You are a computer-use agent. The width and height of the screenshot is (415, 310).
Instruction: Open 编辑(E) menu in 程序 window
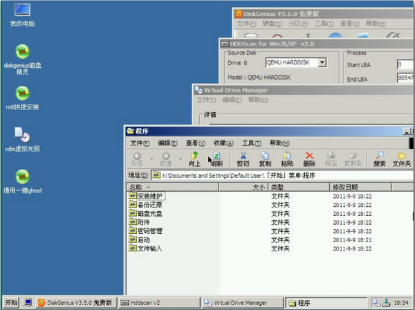click(x=167, y=143)
